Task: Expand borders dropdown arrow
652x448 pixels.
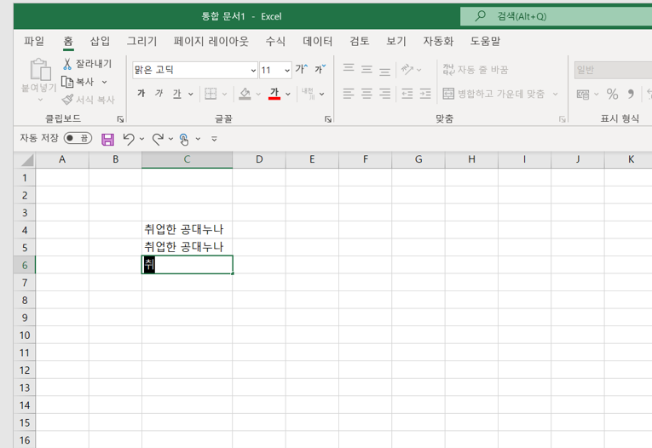Action: (x=224, y=95)
